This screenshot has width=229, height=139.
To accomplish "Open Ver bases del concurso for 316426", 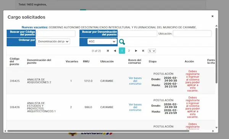I will (x=135, y=107).
